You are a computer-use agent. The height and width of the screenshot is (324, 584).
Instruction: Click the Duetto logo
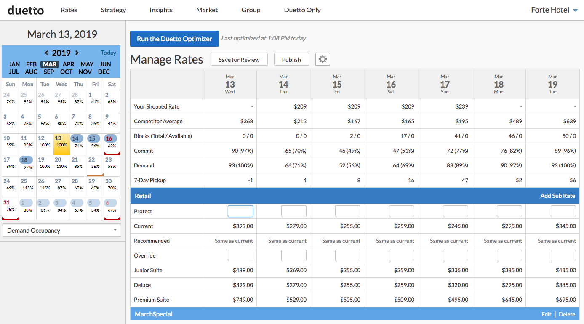[x=26, y=10]
